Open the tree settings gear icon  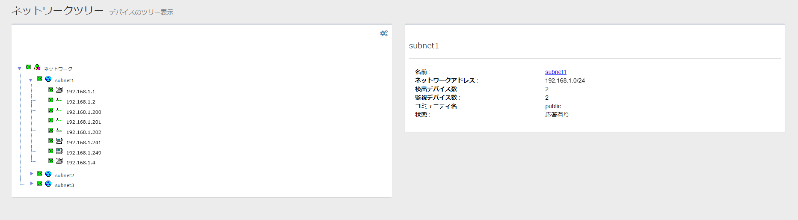384,33
